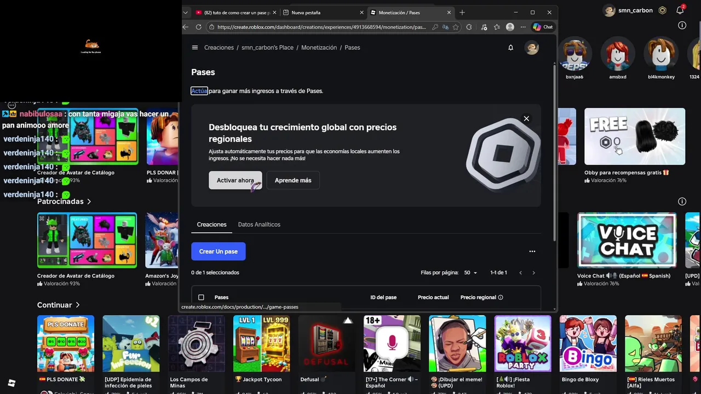The image size is (701, 394).
Task: Open the three-dot options menu beside Crear Un pase
Action: tap(532, 251)
